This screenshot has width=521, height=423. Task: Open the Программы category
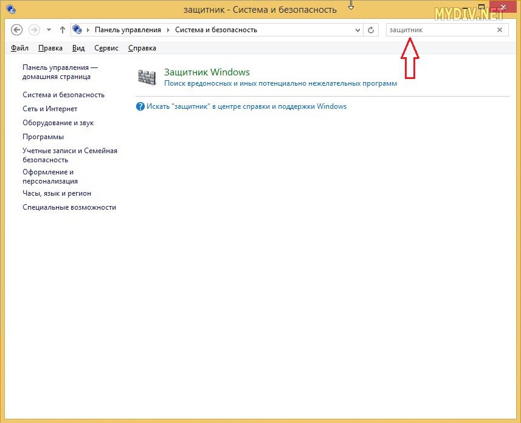click(x=43, y=137)
